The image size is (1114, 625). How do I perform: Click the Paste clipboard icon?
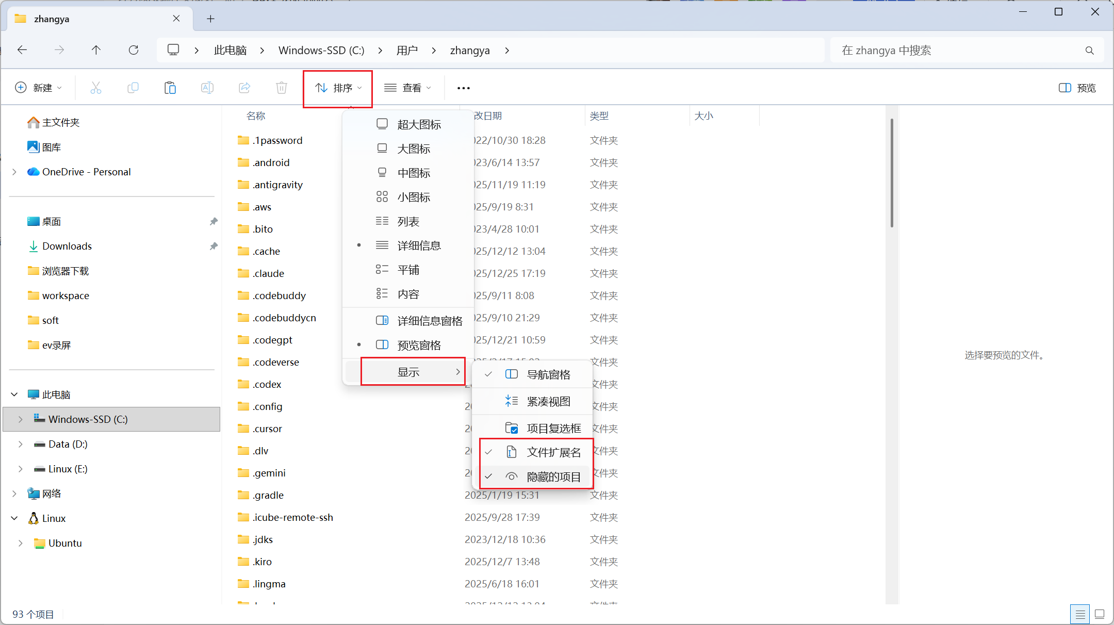click(x=170, y=88)
